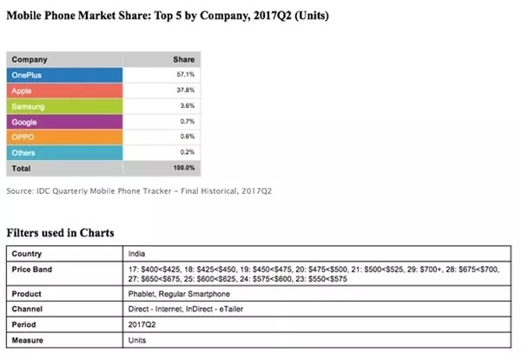Select the Country filter label
Image resolution: width=521 pixels, height=354 pixels.
coord(29,253)
